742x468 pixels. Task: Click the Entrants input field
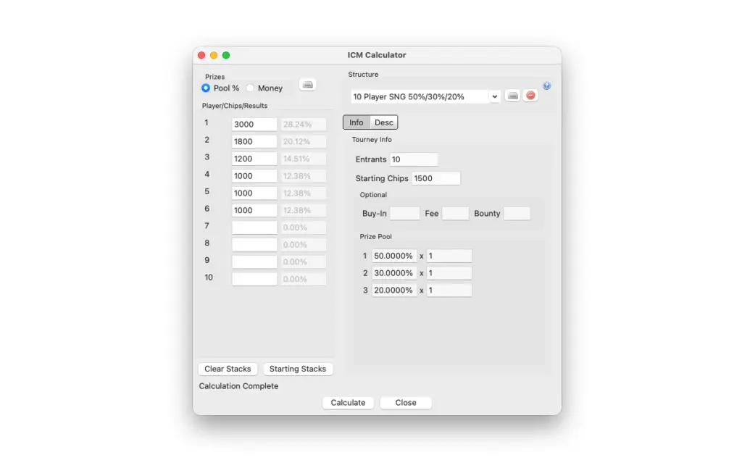coord(414,159)
